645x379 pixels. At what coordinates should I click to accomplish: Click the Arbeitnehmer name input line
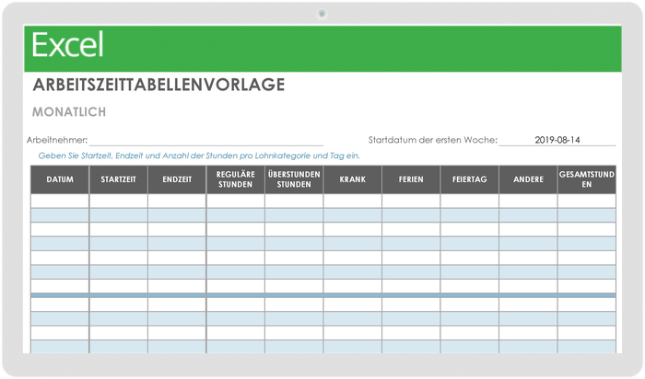(x=206, y=140)
